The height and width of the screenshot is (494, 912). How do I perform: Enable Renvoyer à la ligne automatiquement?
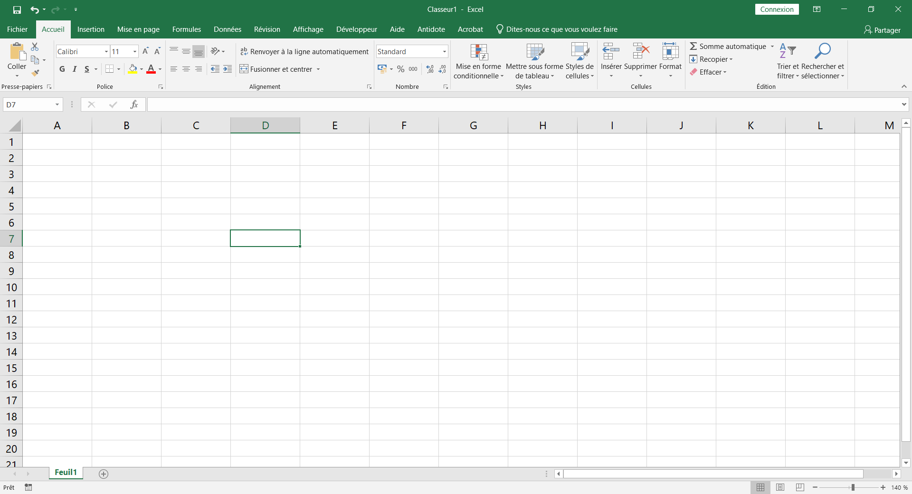[304, 51]
